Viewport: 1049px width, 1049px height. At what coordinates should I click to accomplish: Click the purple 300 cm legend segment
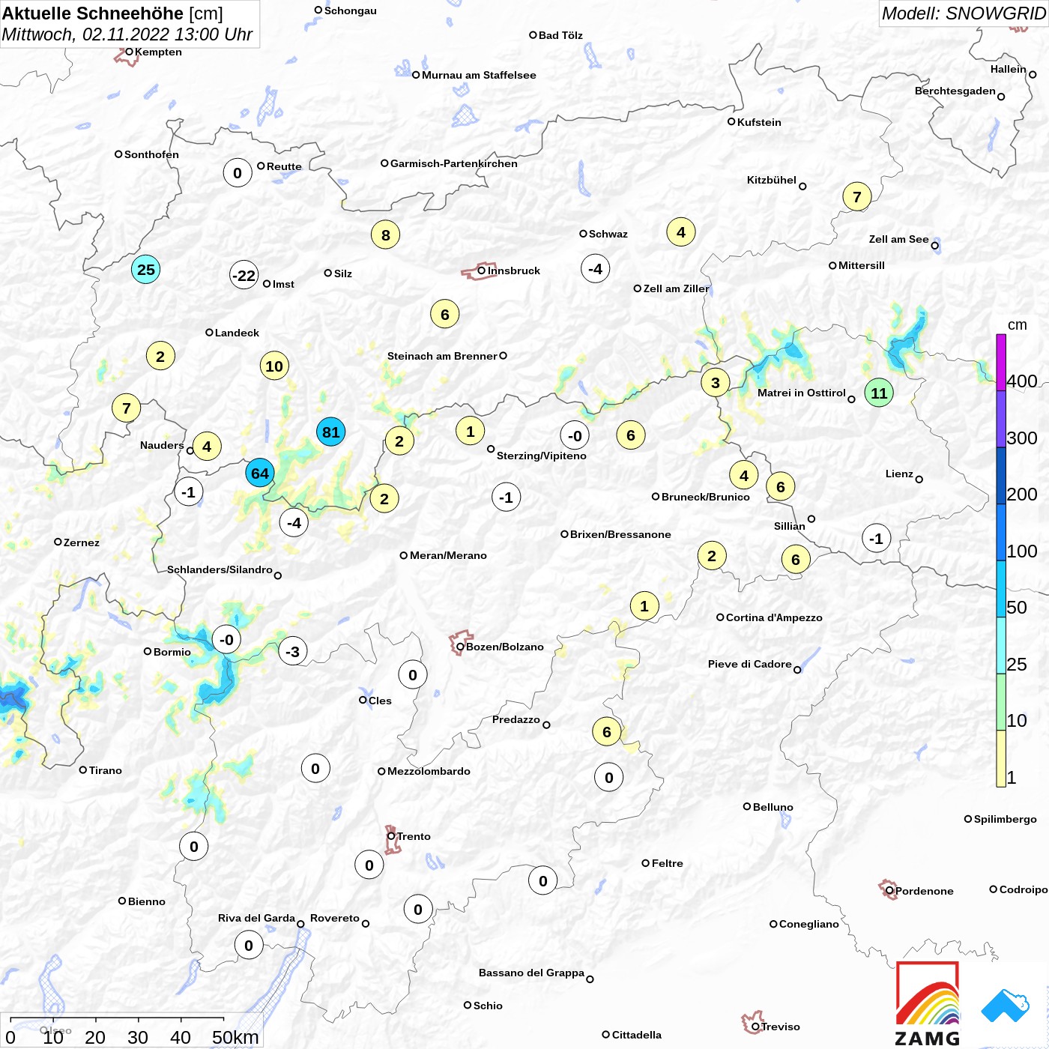point(1001,419)
